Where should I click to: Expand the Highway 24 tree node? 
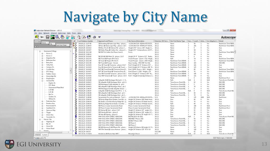(42, 122)
